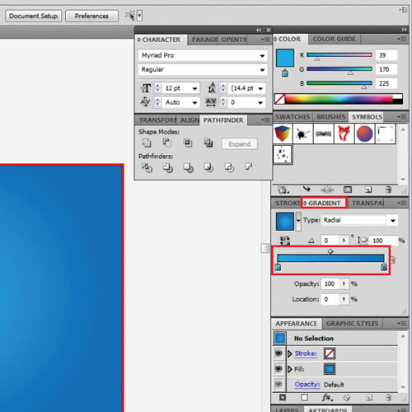Click the Minus Back pathfinder icon

click(x=249, y=166)
